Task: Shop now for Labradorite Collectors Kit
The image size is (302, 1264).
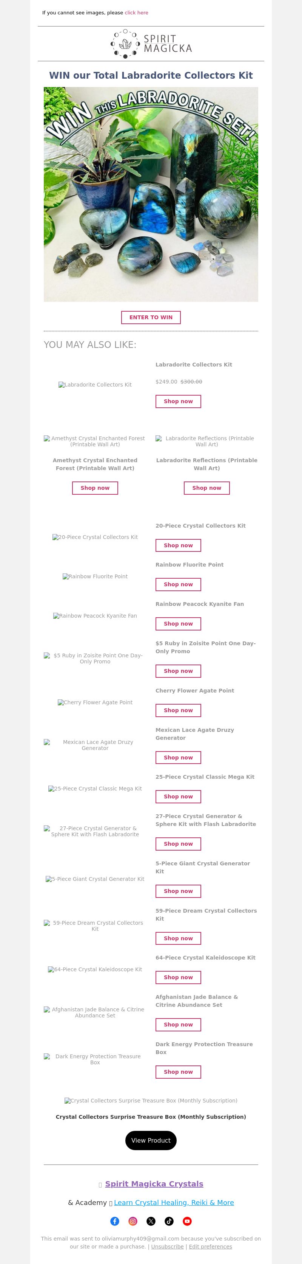Action: click(178, 401)
